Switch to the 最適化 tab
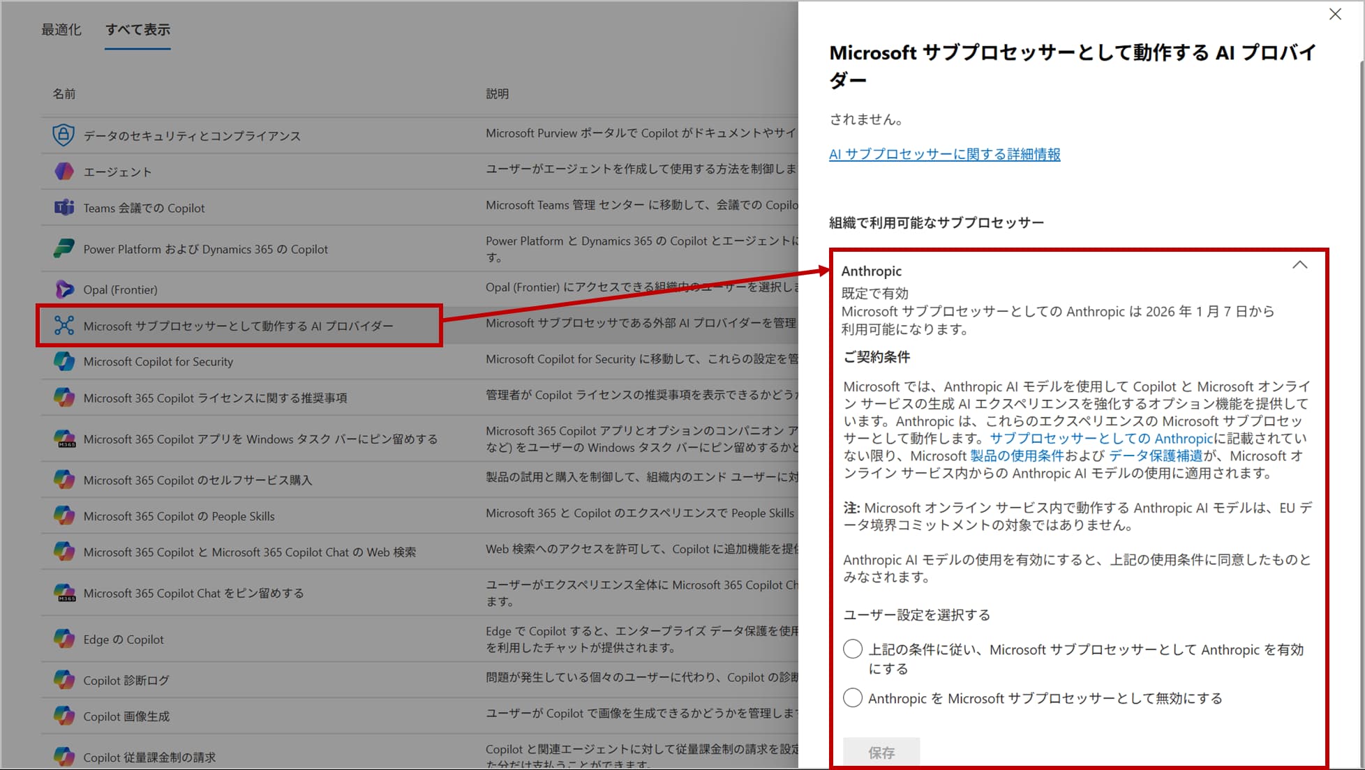This screenshot has width=1365, height=770. 61,29
